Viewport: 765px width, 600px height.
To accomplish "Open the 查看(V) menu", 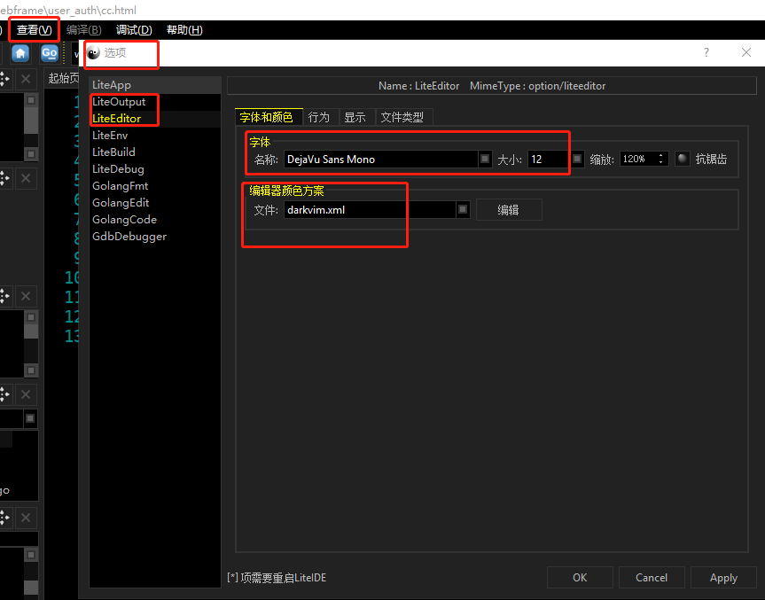I will coord(35,30).
